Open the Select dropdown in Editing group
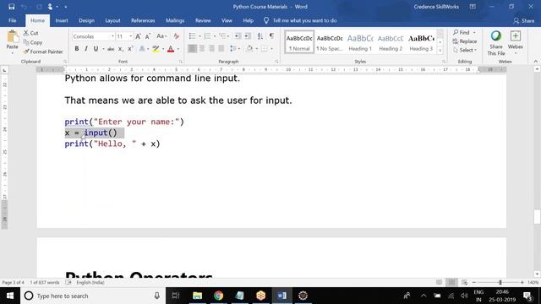 [x=465, y=50]
